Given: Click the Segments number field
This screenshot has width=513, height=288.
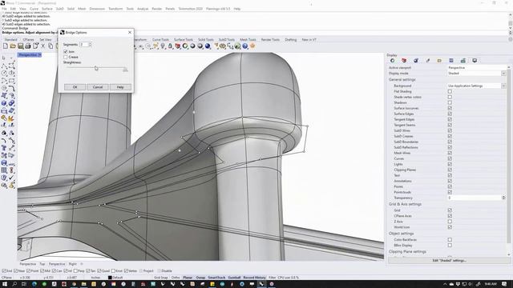Looking at the screenshot, I should coord(84,45).
